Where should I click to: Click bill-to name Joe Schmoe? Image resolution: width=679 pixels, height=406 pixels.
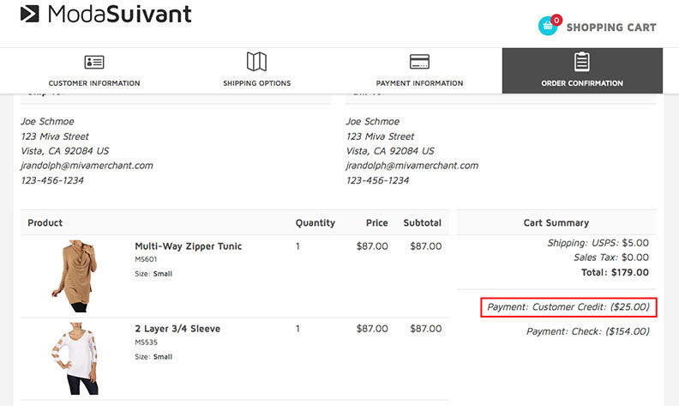372,121
